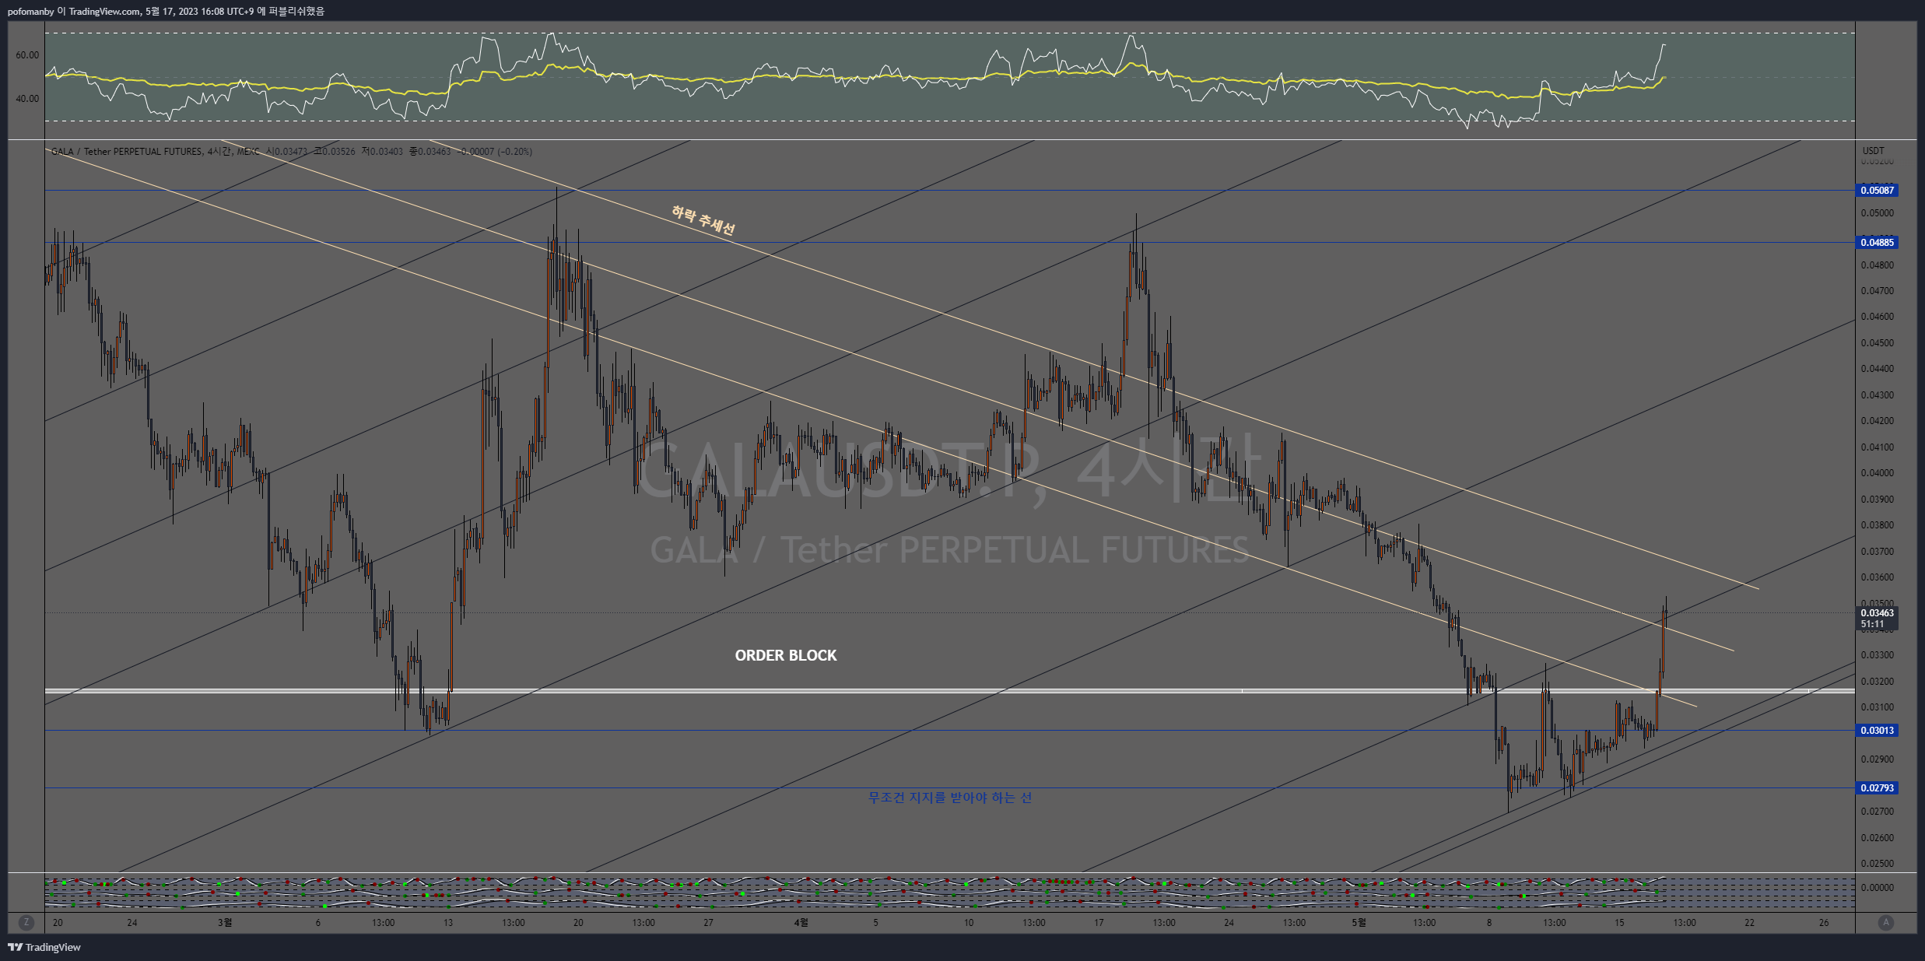The width and height of the screenshot is (1925, 961).
Task: Click the 0.05087 price line label
Action: click(x=1877, y=191)
